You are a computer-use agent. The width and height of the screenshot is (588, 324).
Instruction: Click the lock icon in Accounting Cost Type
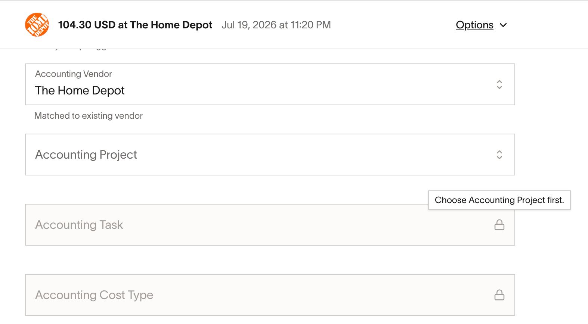point(499,295)
